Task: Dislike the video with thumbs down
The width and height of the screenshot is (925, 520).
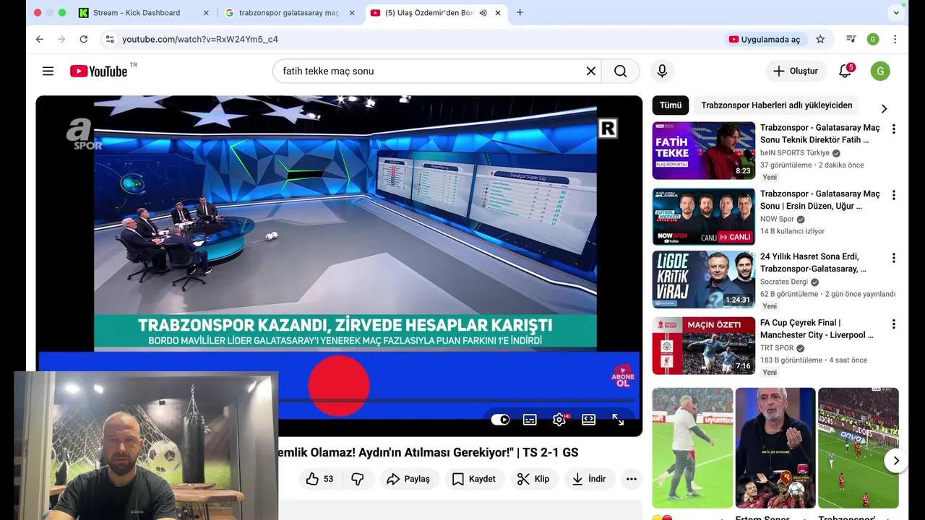Action: coord(358,479)
